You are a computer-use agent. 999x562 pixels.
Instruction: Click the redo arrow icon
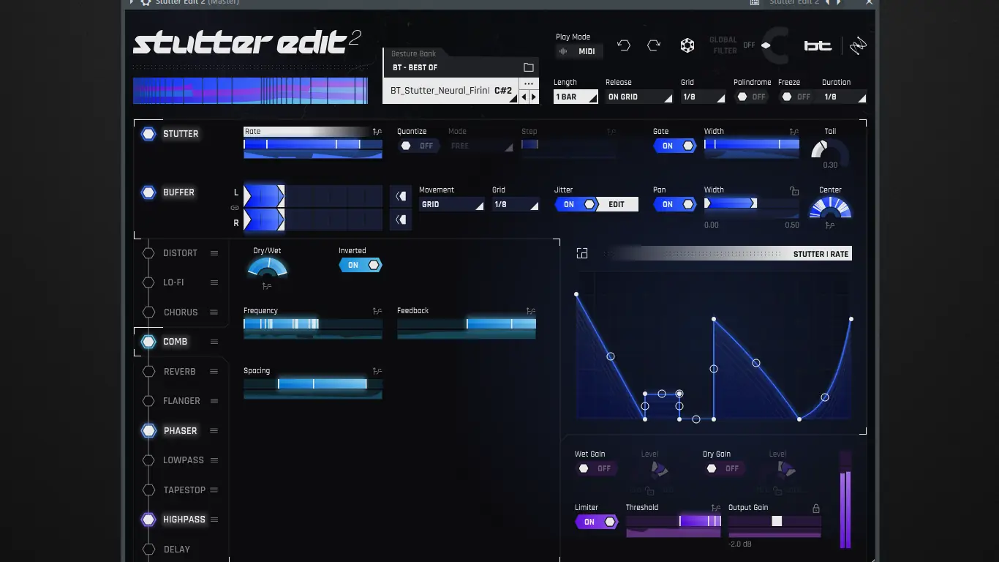click(x=654, y=45)
